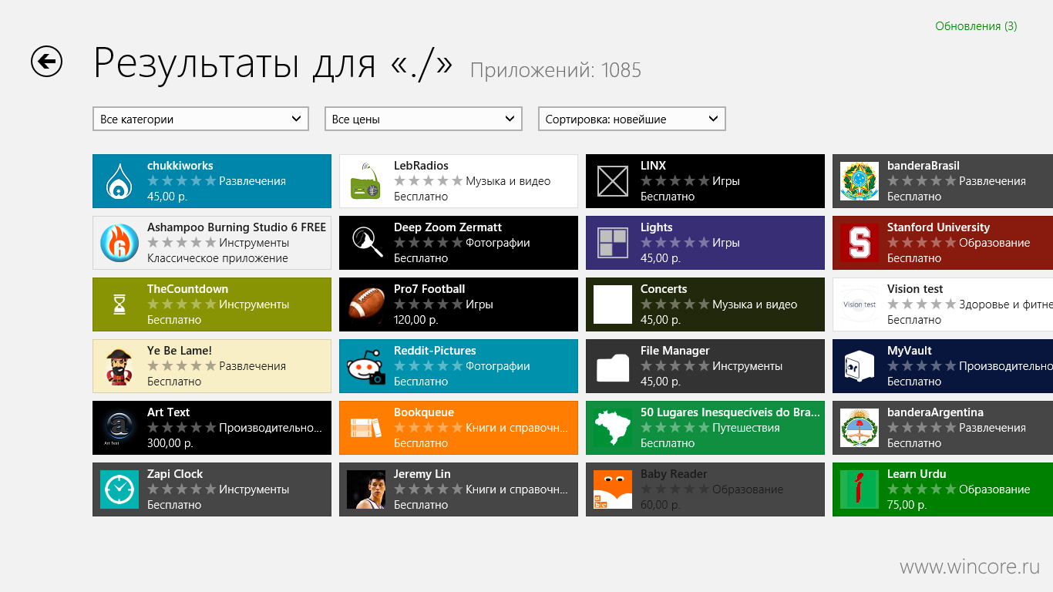Expand the 'Все категории' dropdown
This screenshot has width=1053, height=592.
[x=200, y=119]
